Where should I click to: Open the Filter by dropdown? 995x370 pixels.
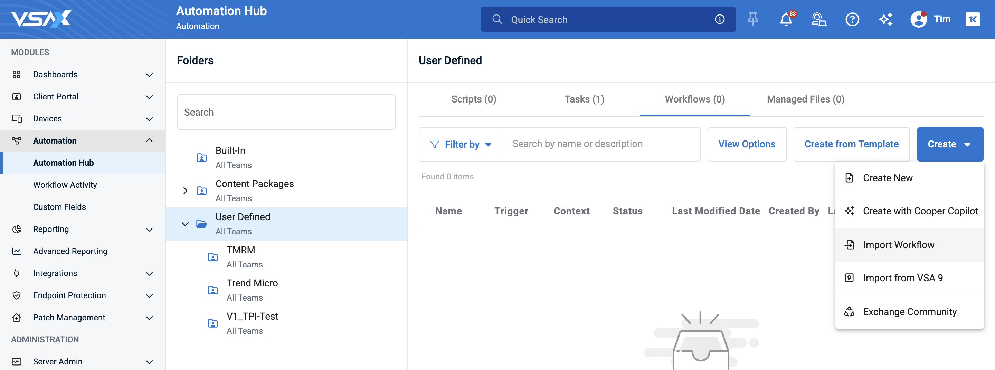461,144
